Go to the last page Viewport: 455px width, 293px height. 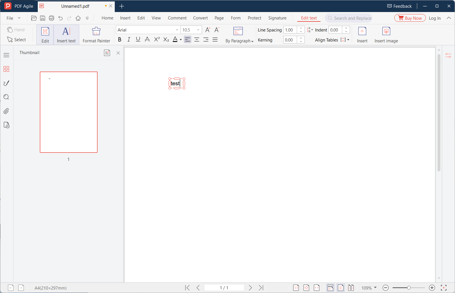tap(261, 288)
